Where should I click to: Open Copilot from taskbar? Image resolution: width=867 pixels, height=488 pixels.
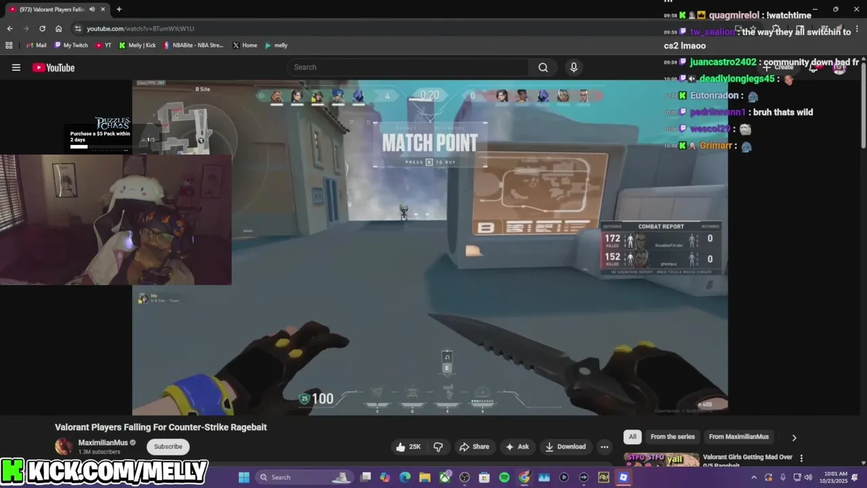click(x=385, y=477)
